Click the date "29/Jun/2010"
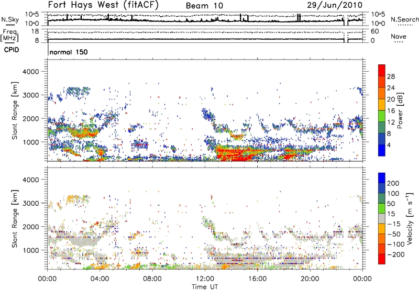Image resolution: width=419 pixels, height=290 pixels. [x=335, y=5]
